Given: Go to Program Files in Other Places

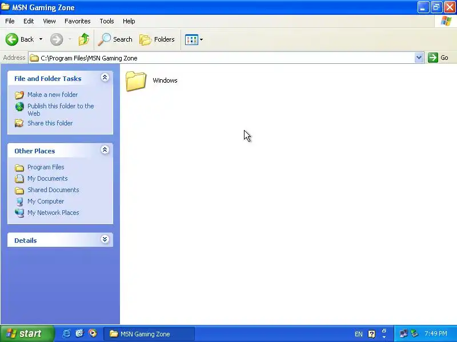Looking at the screenshot, I should 46,167.
